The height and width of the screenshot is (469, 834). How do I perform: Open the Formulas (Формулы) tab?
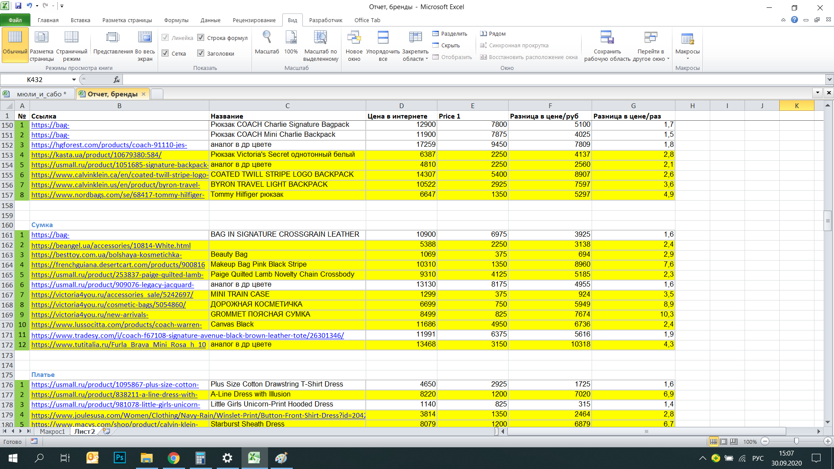(176, 20)
